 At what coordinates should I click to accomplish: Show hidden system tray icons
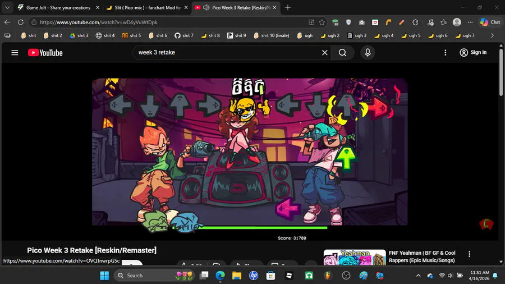click(418, 276)
